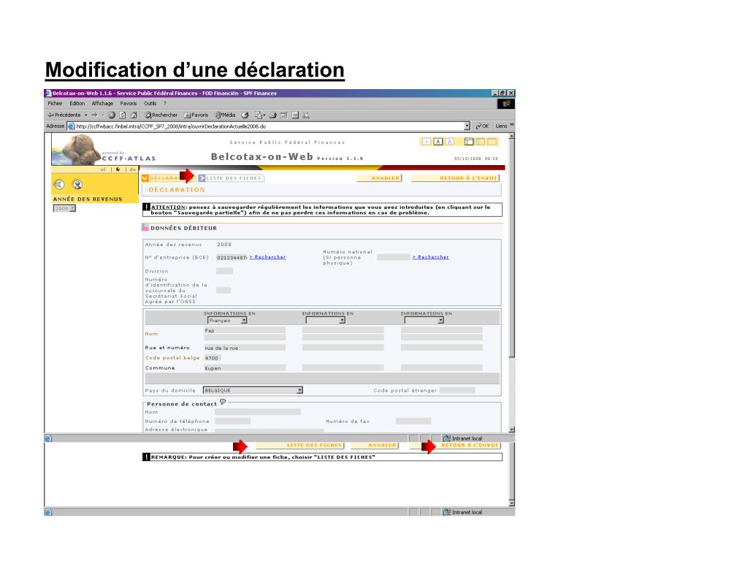Click the speech bubble icon by Personne de contact

click(223, 402)
